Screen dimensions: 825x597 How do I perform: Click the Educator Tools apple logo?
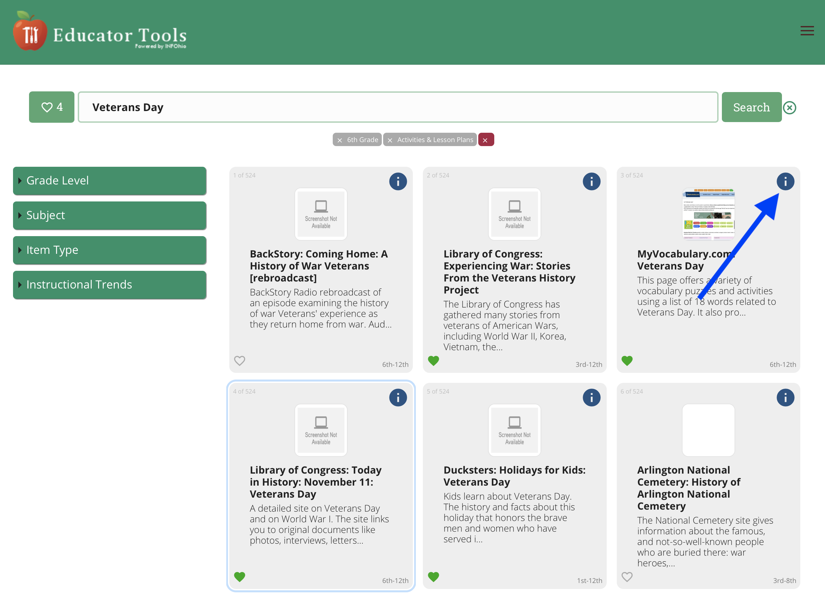coord(30,31)
